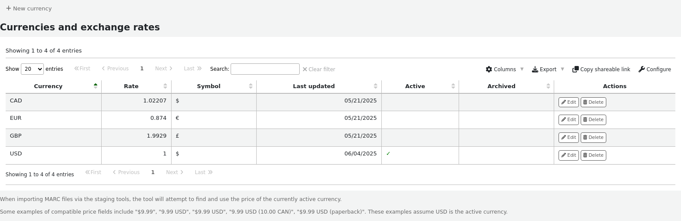
Task: Click the New currency plus button
Action: [x=29, y=8]
